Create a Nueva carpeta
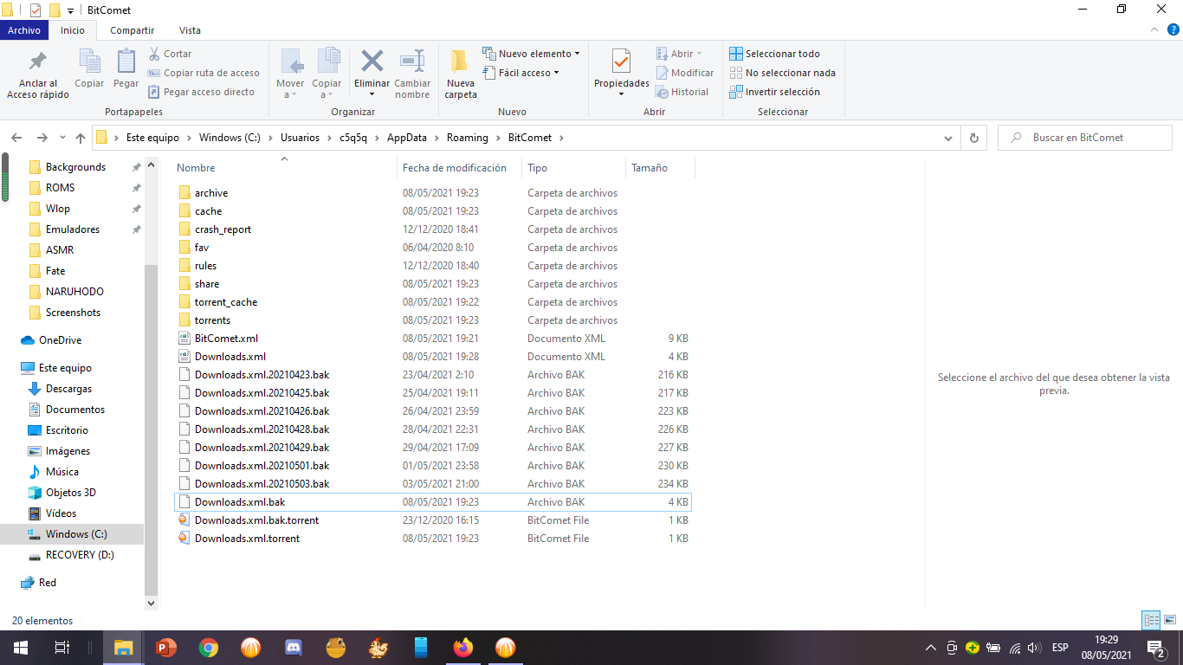1183x665 pixels. (460, 74)
